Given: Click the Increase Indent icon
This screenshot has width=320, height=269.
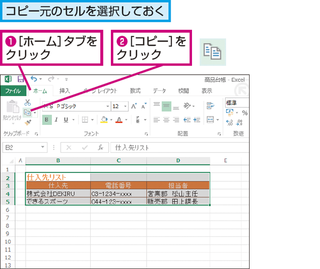Looking at the screenshot, I should point(197,120).
